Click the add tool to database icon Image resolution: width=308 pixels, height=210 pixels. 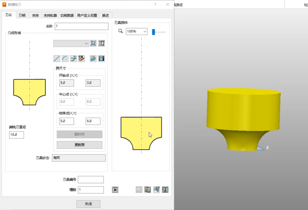point(166,190)
